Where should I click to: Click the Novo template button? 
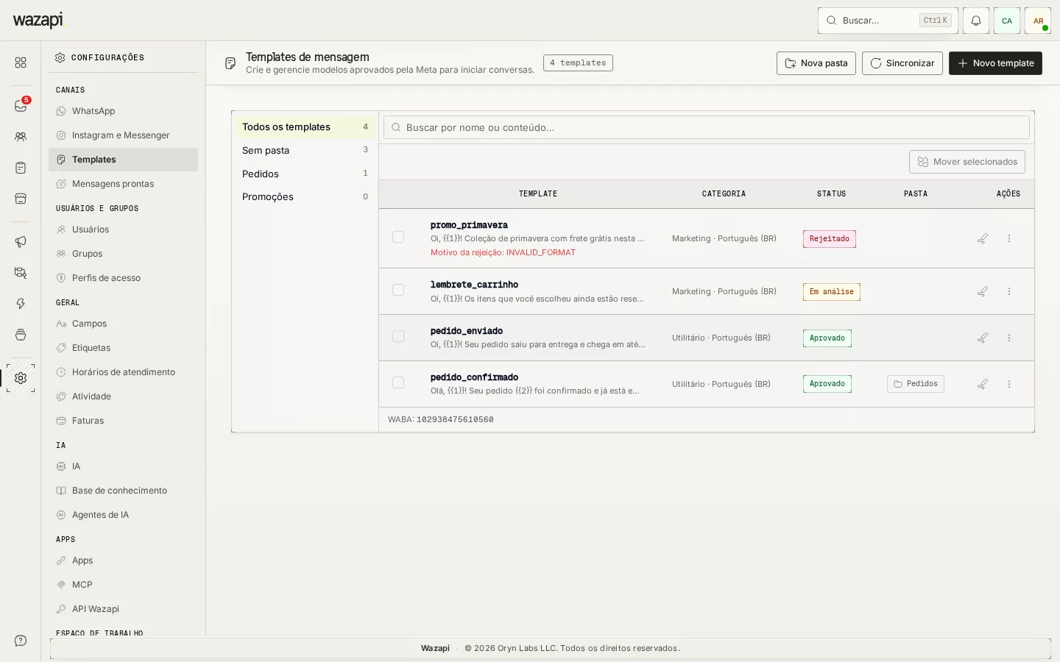pos(995,63)
